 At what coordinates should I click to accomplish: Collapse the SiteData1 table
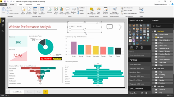coord(153,31)
